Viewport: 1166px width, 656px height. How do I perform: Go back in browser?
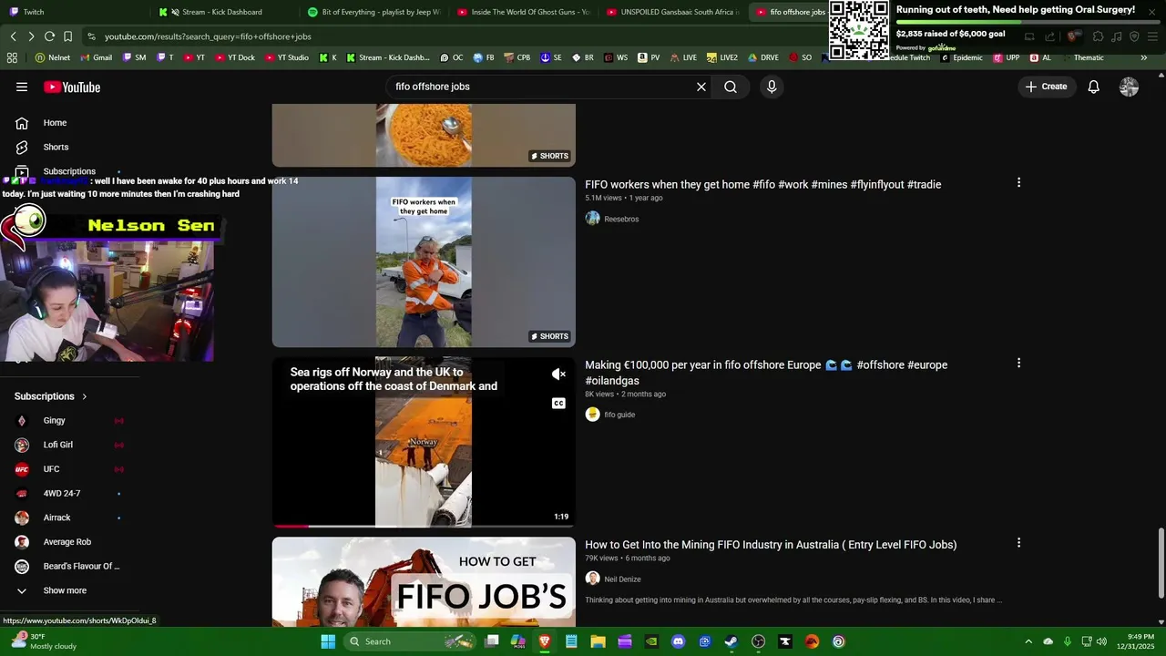pyautogui.click(x=13, y=36)
